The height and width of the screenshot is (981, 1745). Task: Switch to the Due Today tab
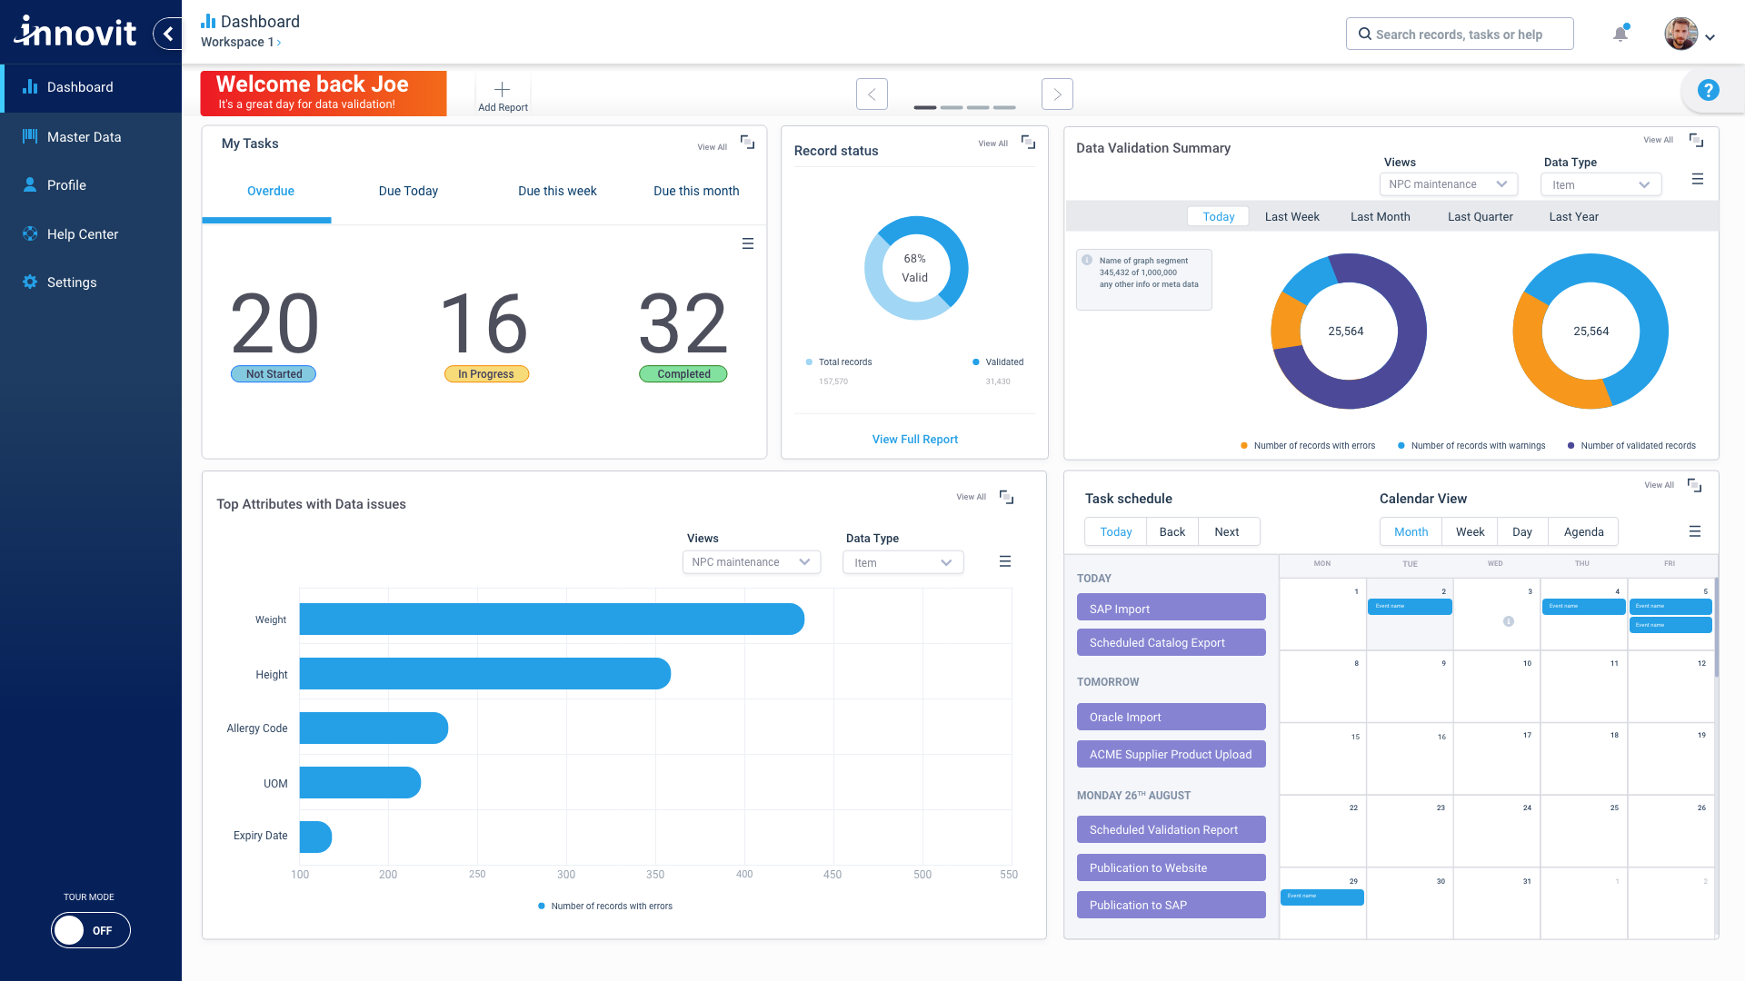coord(408,191)
